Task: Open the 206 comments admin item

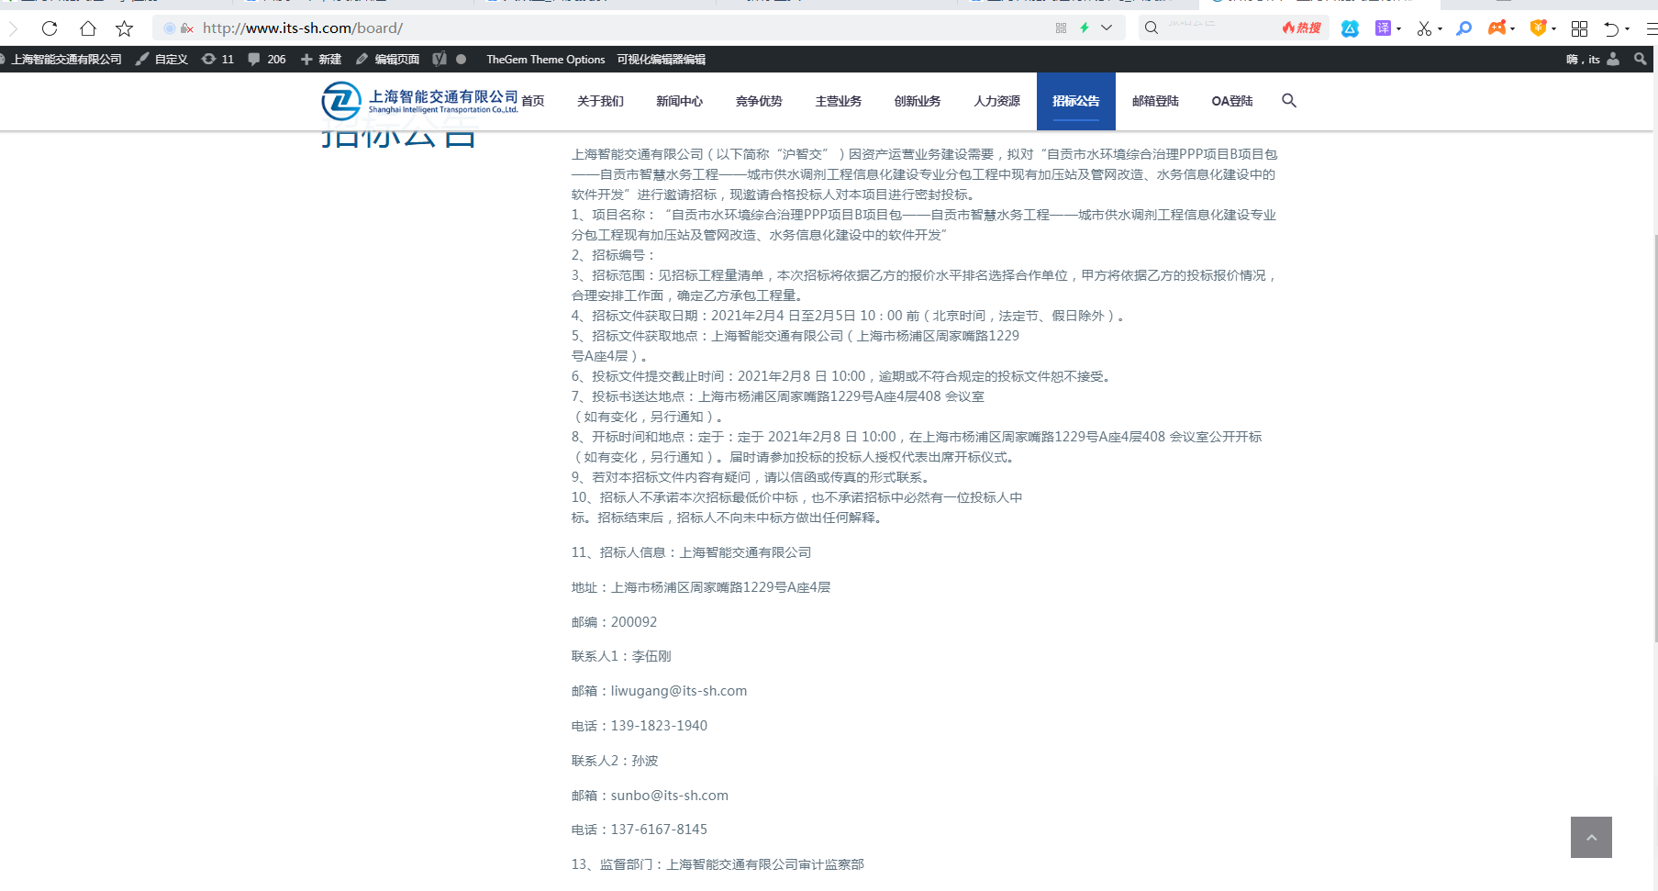Action: click(x=267, y=59)
